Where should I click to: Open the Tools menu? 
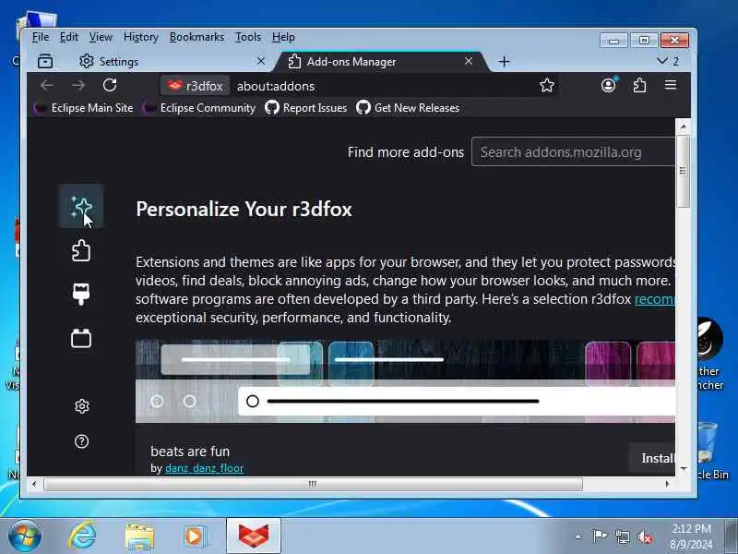[x=248, y=37]
